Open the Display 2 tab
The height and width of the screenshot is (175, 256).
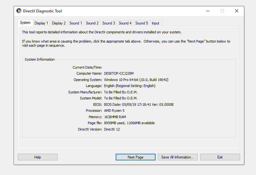point(59,23)
